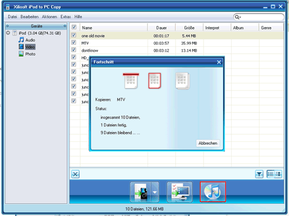Click the source document icon in progress dialog
This screenshot has height=216, width=289.
click(x=131, y=80)
